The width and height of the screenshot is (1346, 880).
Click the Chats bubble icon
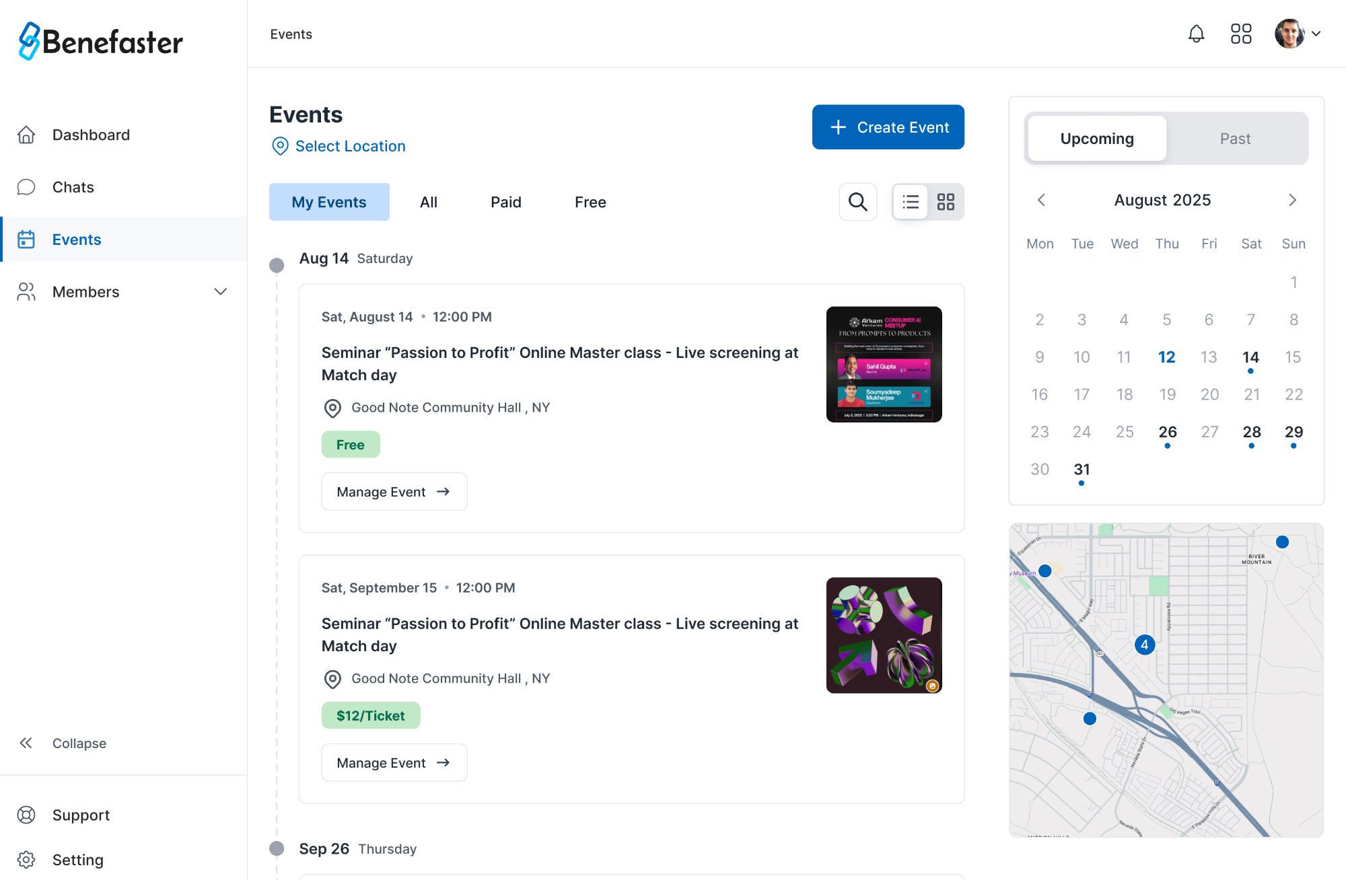pos(26,187)
